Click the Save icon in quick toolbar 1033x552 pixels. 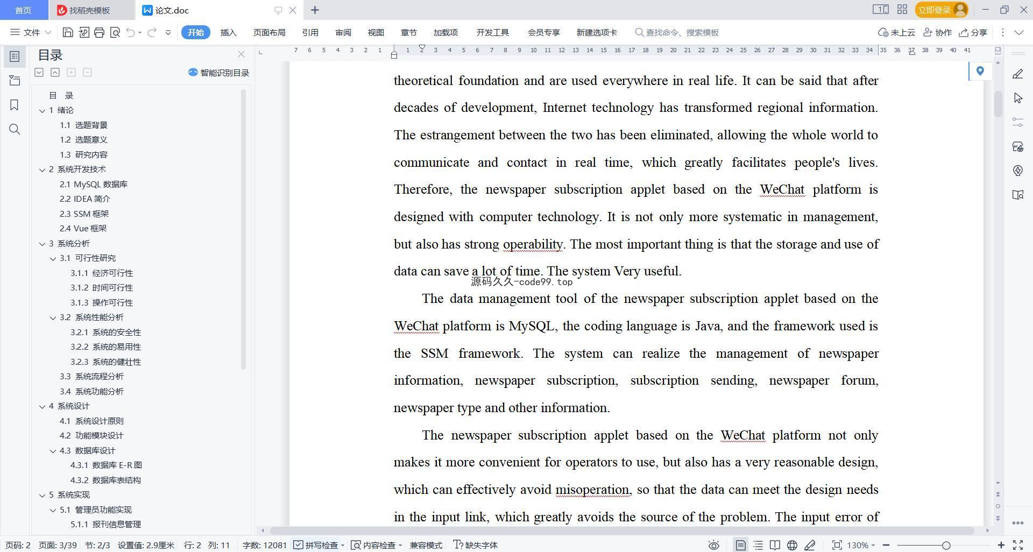(68, 32)
